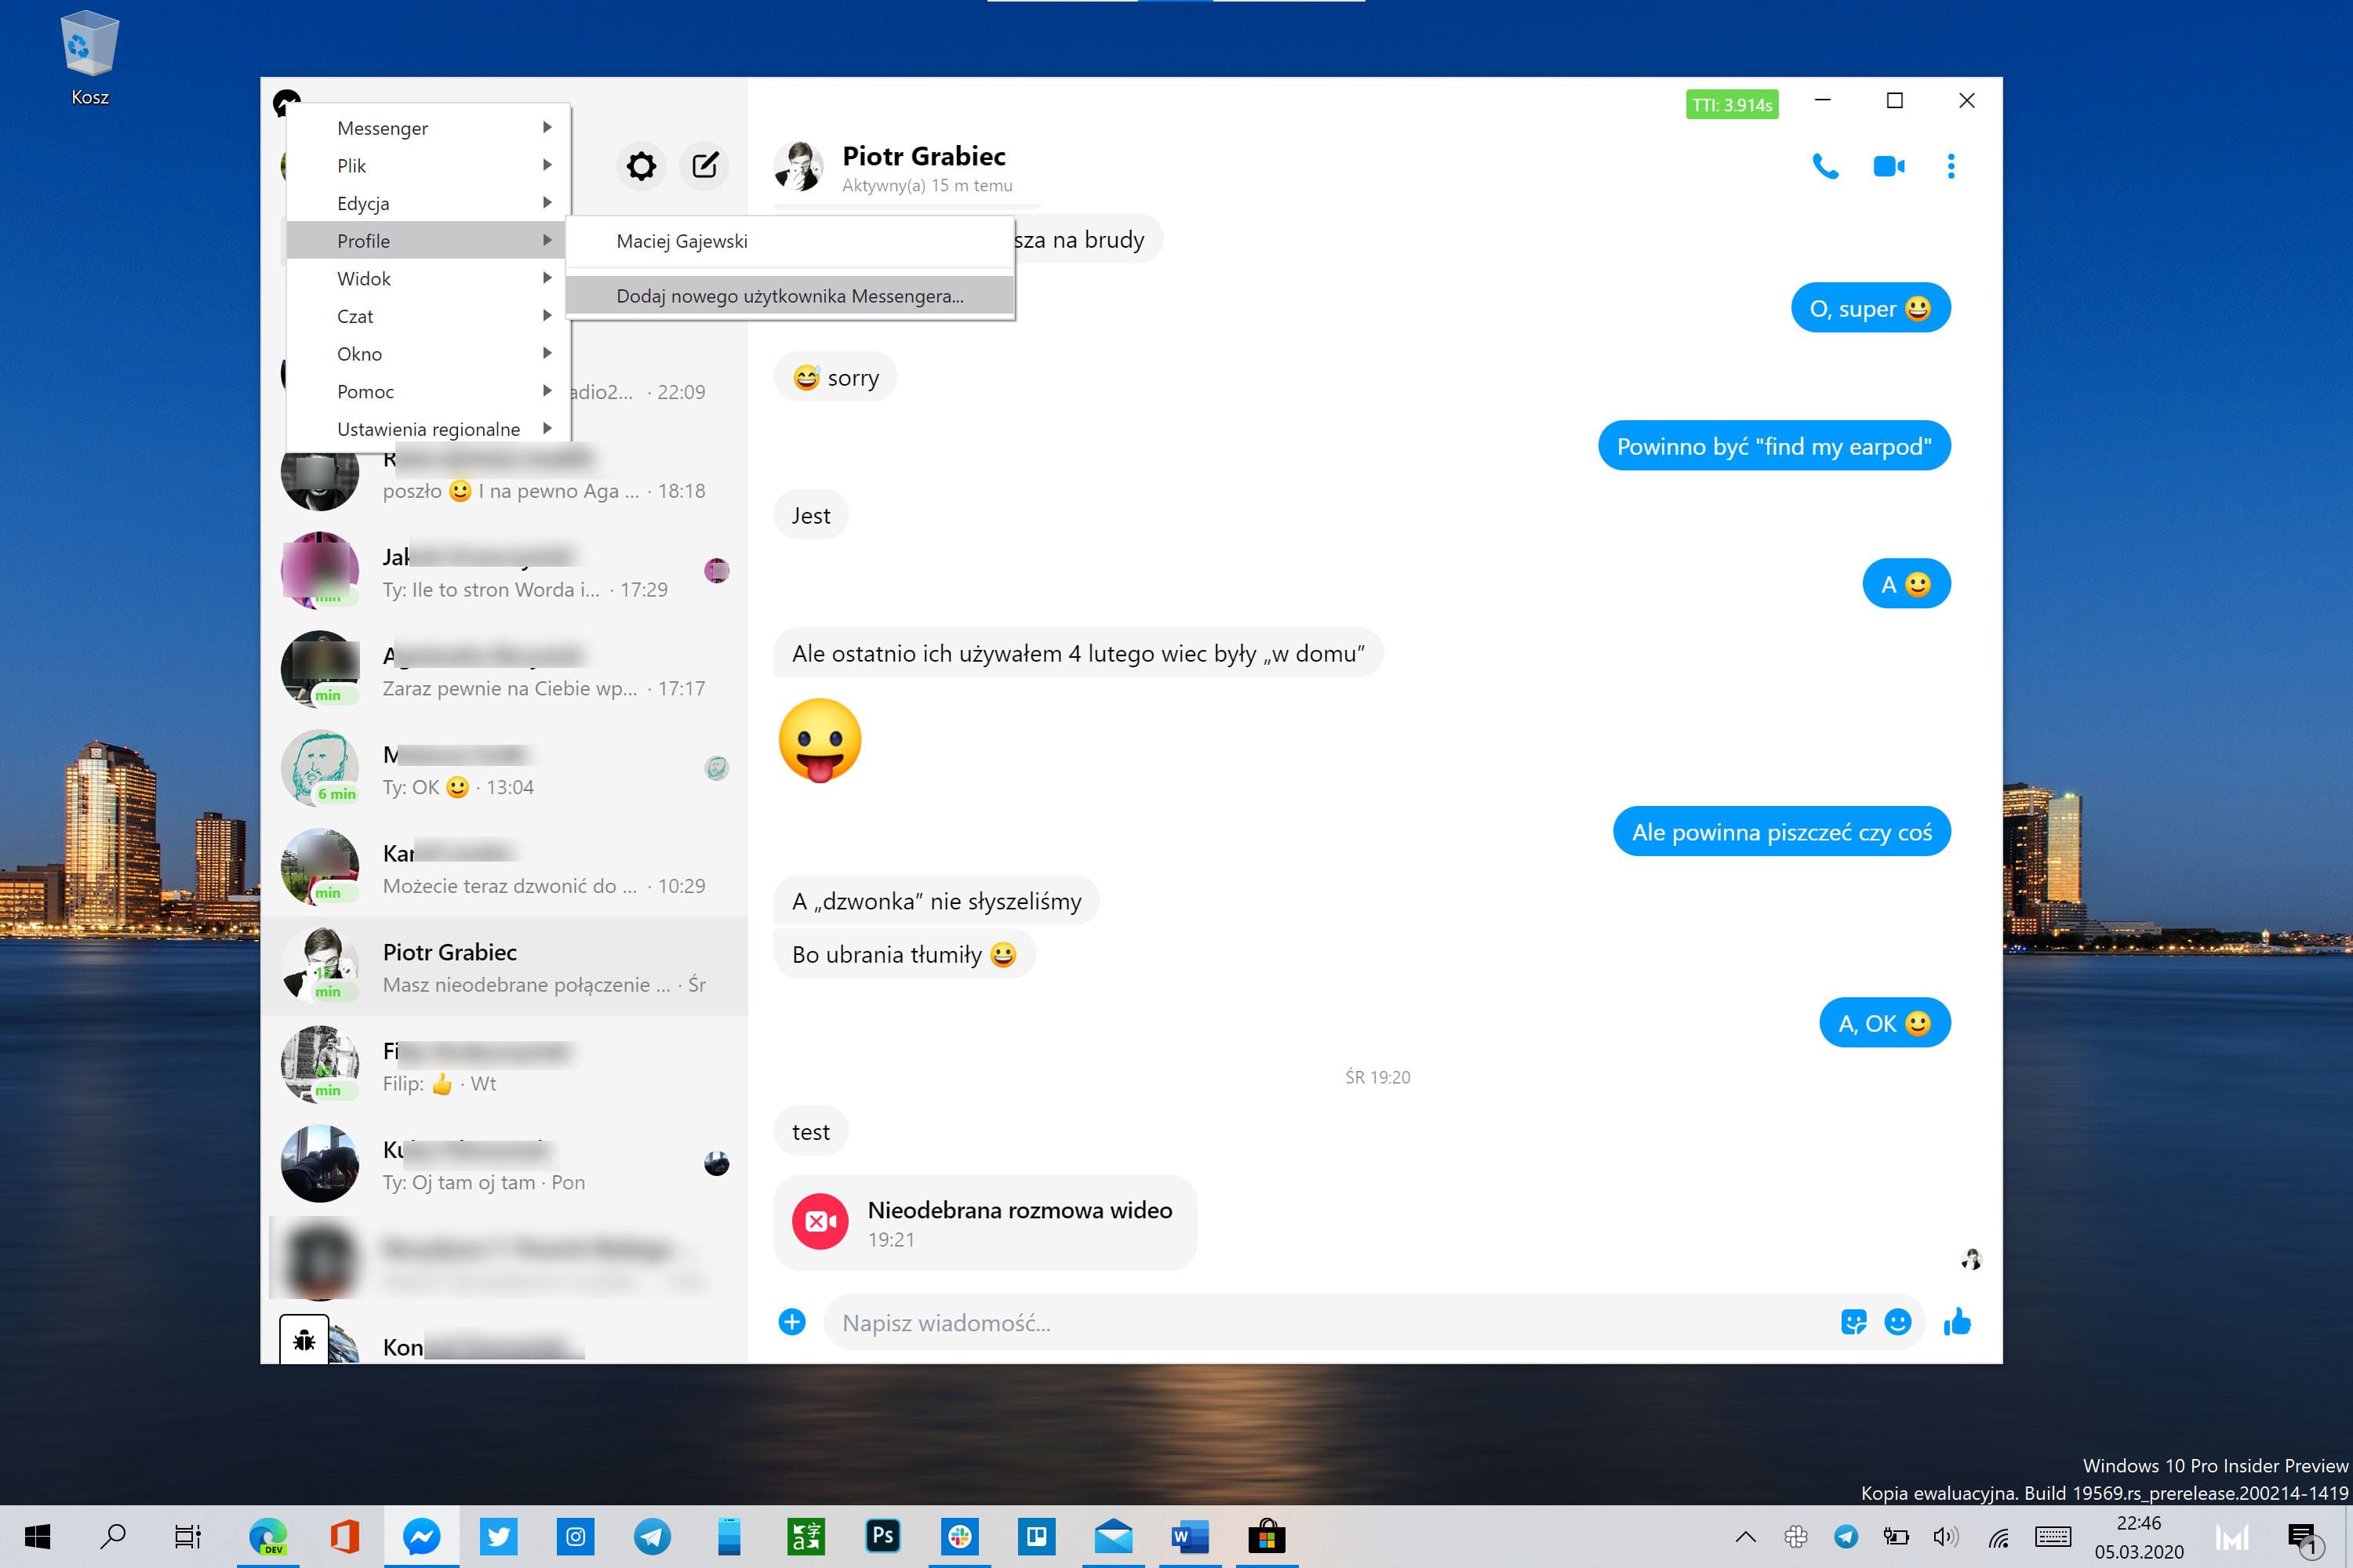The image size is (2353, 1568).
Task: Open taskbar search magnifier
Action: (113, 1536)
